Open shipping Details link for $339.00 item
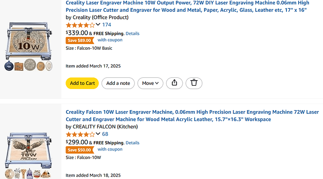This screenshot has height=179, width=323. point(132,33)
